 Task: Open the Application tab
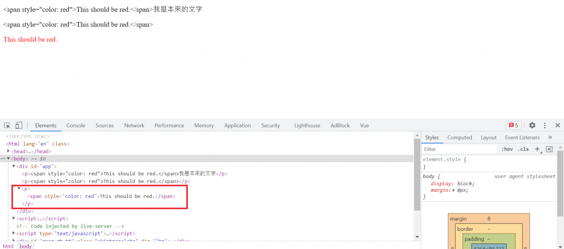[237, 125]
